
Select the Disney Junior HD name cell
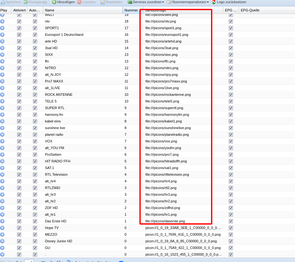pyautogui.click(x=58, y=241)
